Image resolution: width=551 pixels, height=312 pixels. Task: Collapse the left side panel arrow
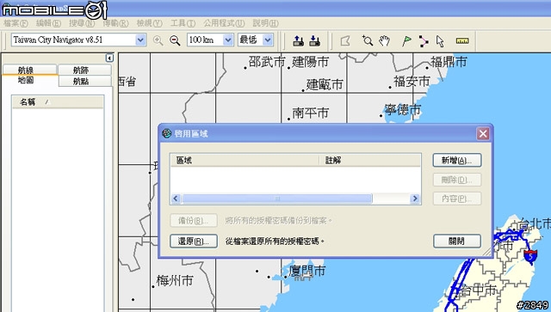(109, 58)
